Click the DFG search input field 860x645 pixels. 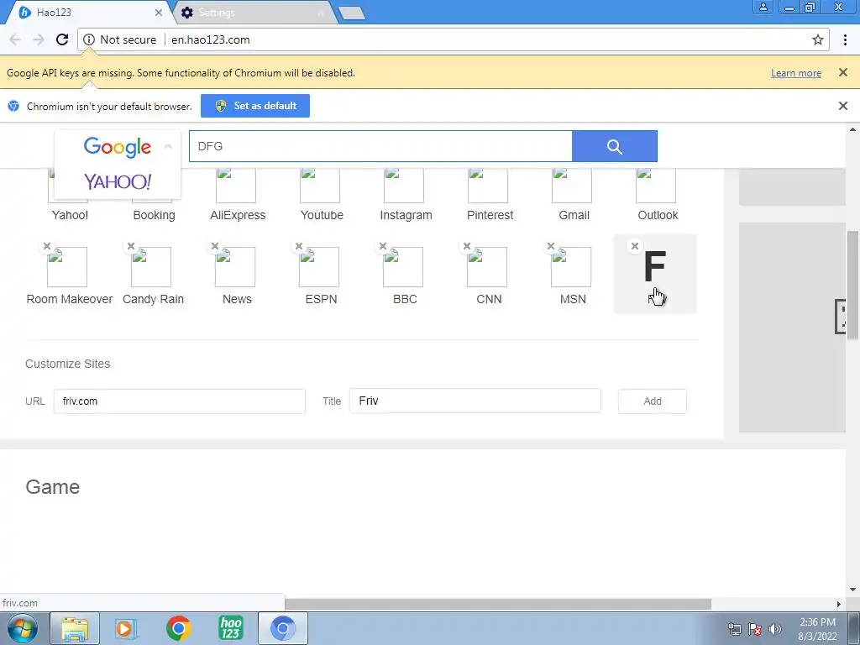point(380,146)
